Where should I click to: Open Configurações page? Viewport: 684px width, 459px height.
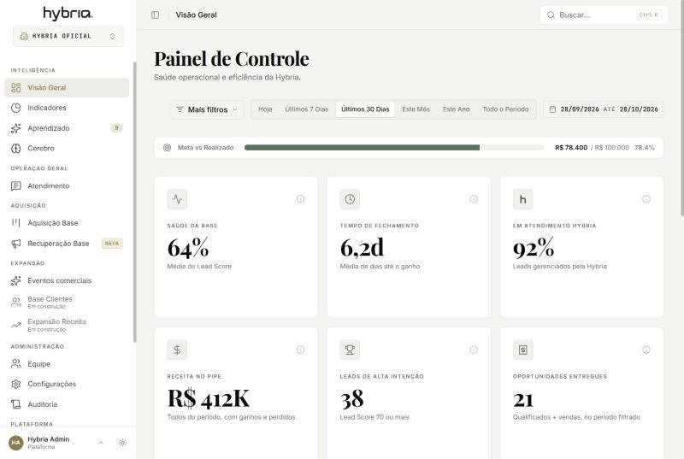pos(67,384)
